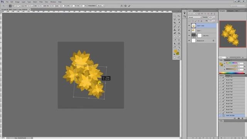Image resolution: width=247 pixels, height=139 pixels.
Task: Select the History Brush tool
Action: tap(179, 30)
